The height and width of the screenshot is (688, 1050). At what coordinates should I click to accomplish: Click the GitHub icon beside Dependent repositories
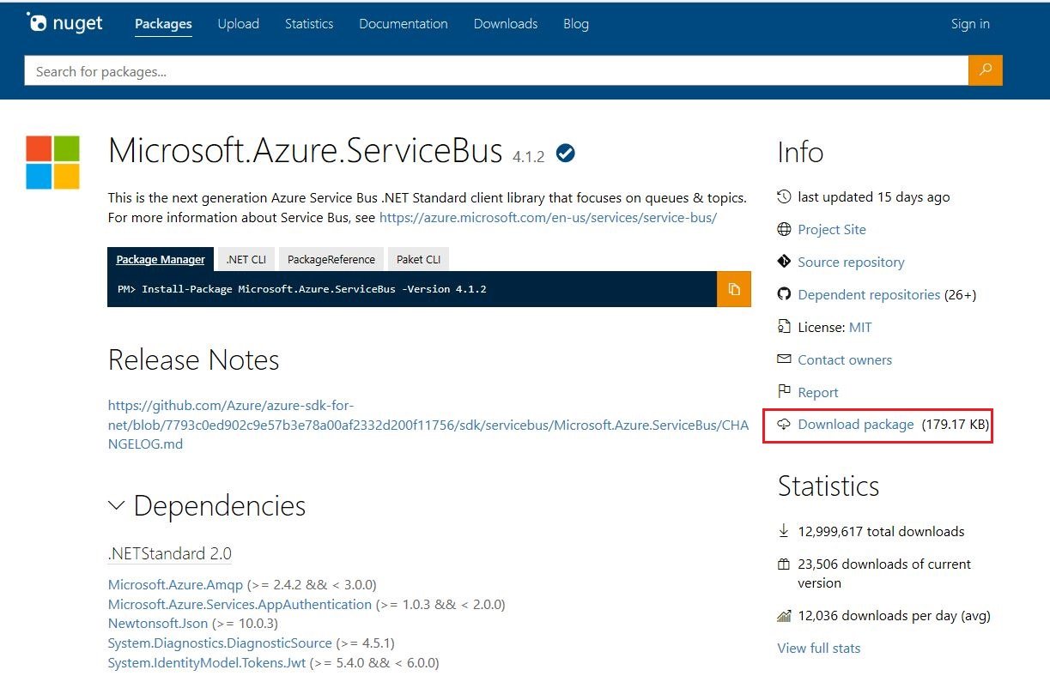(784, 294)
